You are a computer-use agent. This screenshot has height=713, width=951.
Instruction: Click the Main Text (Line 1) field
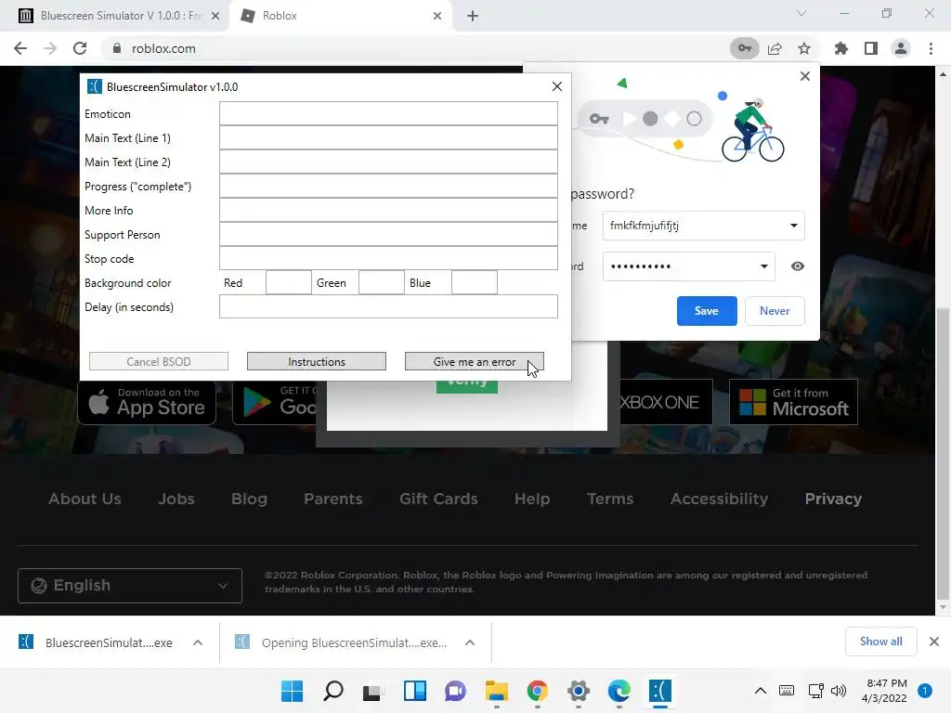click(x=388, y=137)
